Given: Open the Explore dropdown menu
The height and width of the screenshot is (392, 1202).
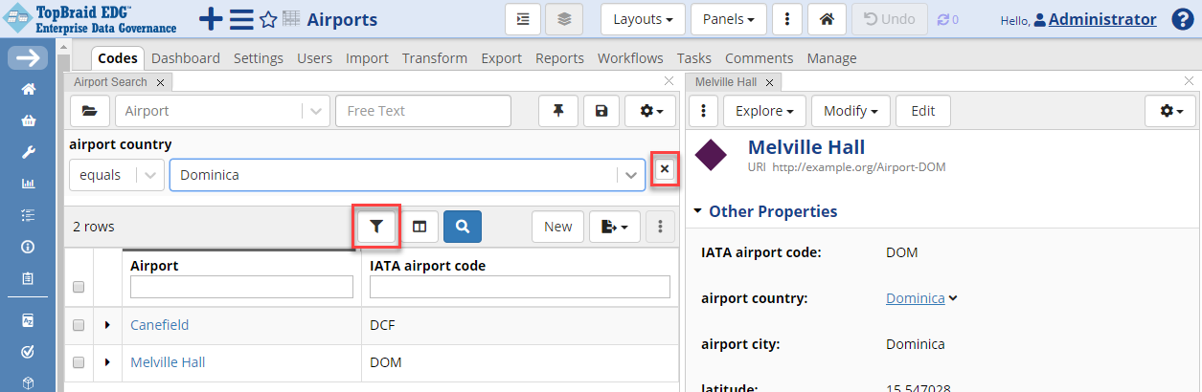Looking at the screenshot, I should [x=762, y=111].
